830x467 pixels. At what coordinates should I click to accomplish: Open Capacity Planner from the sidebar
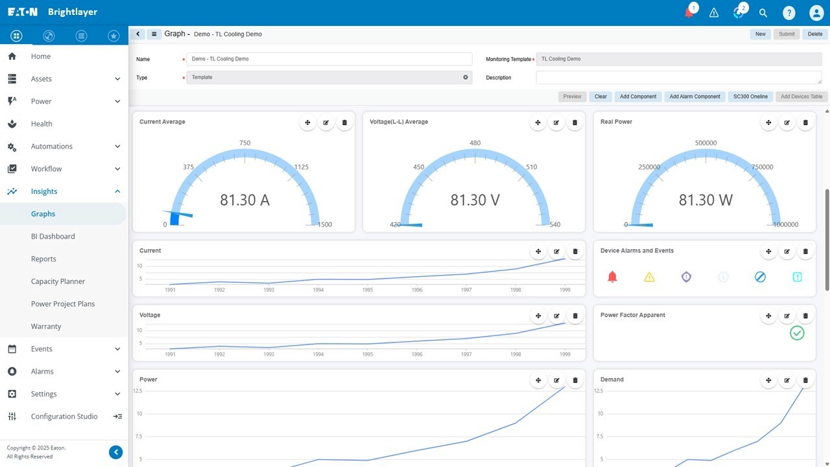tap(58, 281)
